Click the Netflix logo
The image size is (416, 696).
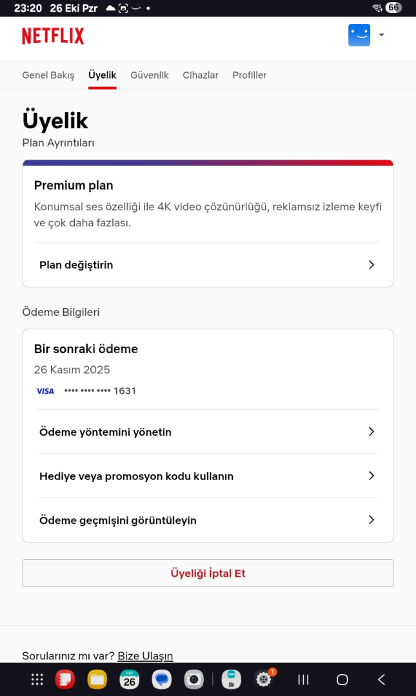pyautogui.click(x=53, y=36)
